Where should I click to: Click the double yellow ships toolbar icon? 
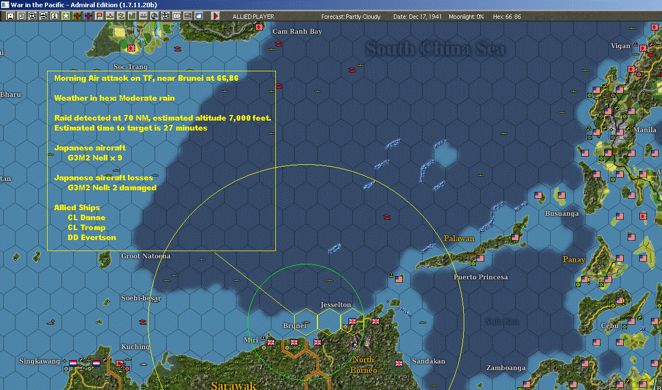click(x=121, y=16)
